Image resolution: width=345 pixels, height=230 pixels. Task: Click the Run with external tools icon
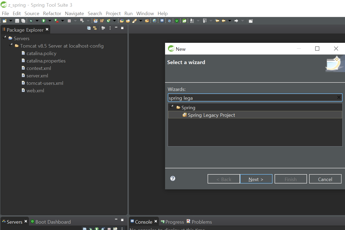click(57, 21)
